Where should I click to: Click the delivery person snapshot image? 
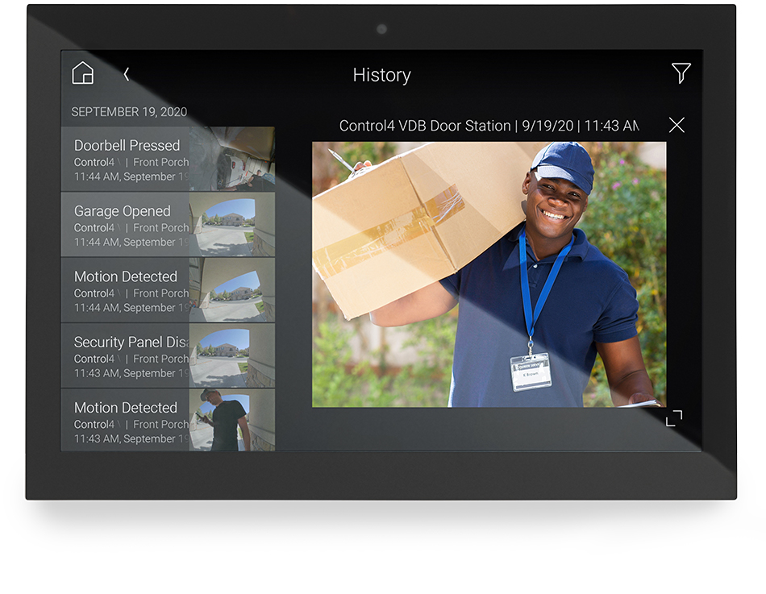click(x=489, y=274)
